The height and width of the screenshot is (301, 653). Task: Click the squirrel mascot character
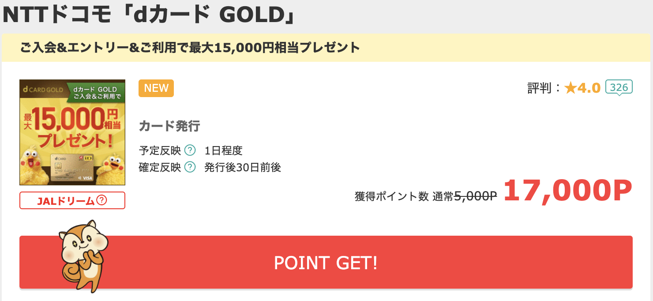click(x=84, y=256)
